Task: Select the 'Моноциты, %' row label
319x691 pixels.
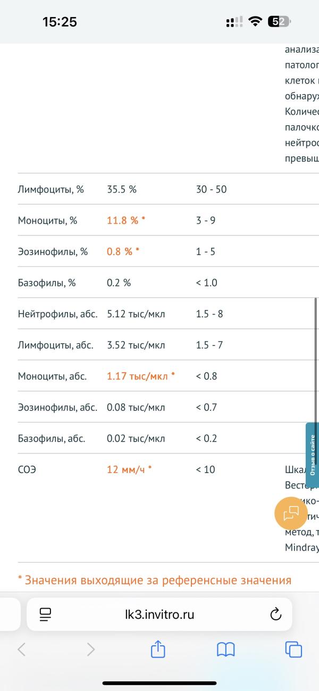Action: [x=47, y=220]
